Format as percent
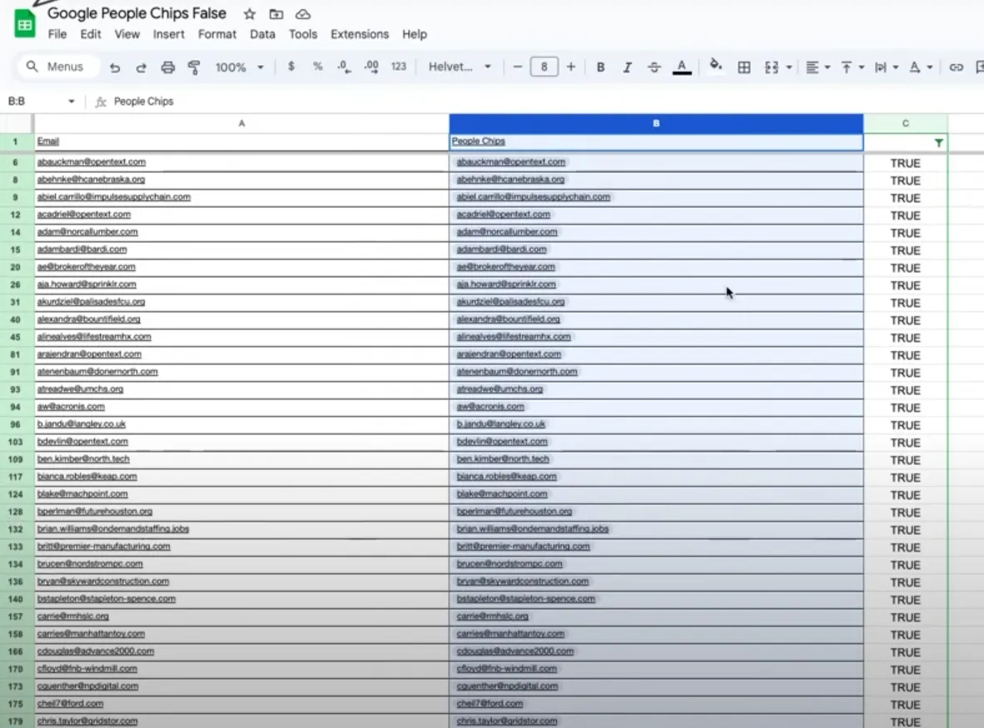 point(317,67)
